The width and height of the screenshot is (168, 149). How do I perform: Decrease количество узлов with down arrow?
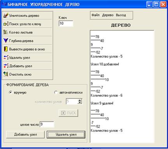tap(80, 103)
